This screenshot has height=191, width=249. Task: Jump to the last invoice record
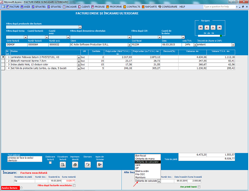click(219, 28)
